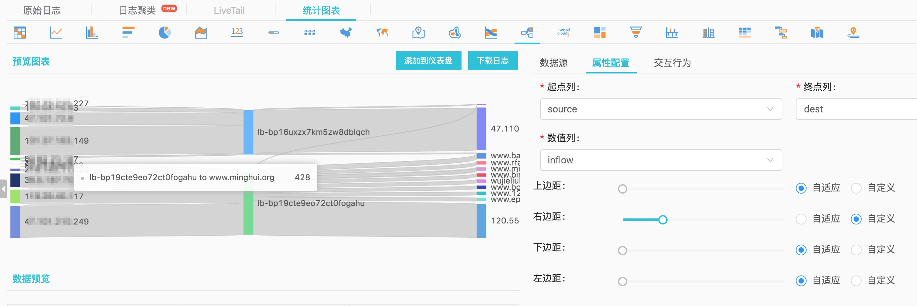Choose the line chart icon
This screenshot has height=306, width=917.
[x=56, y=33]
